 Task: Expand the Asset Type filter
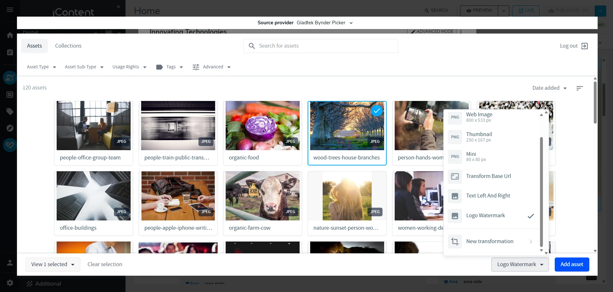41,67
